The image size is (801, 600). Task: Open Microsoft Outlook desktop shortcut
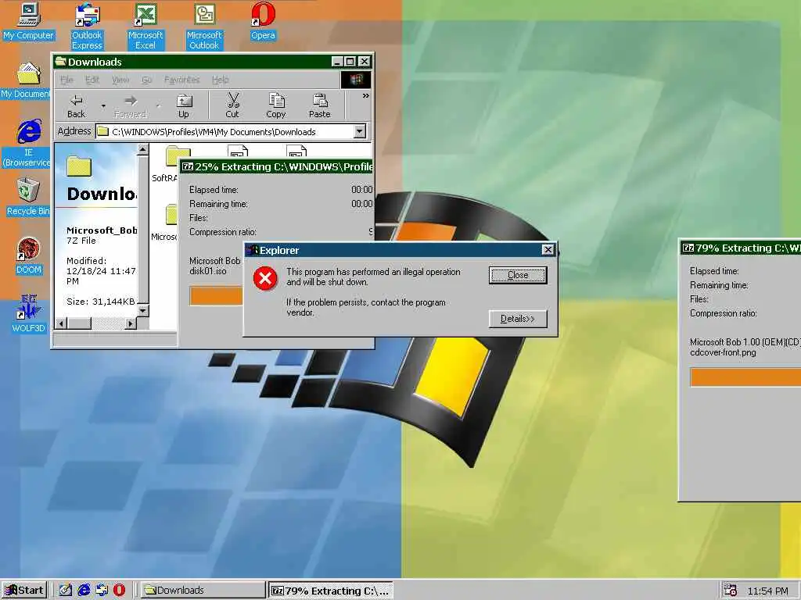204,26
